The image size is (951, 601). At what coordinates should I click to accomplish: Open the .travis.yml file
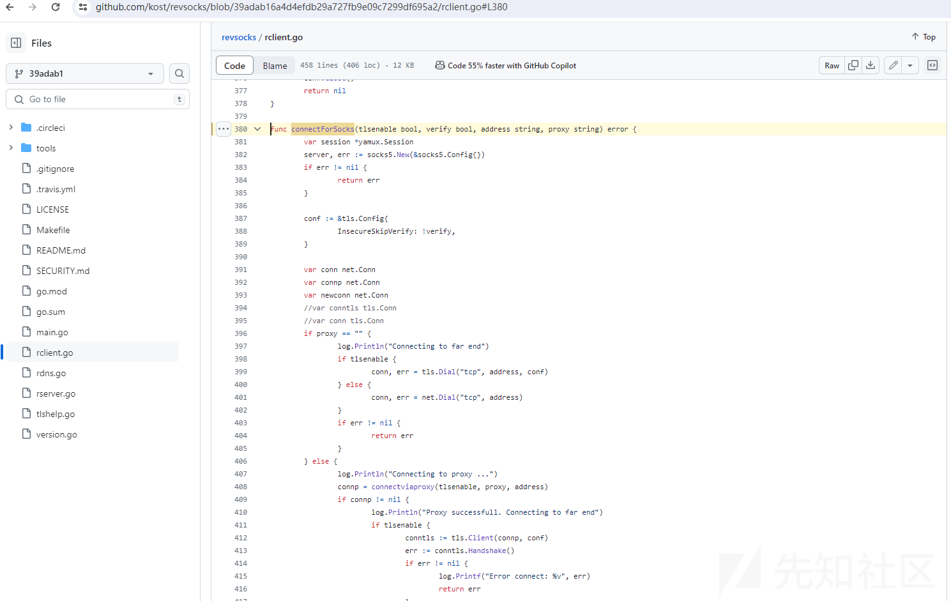[56, 189]
